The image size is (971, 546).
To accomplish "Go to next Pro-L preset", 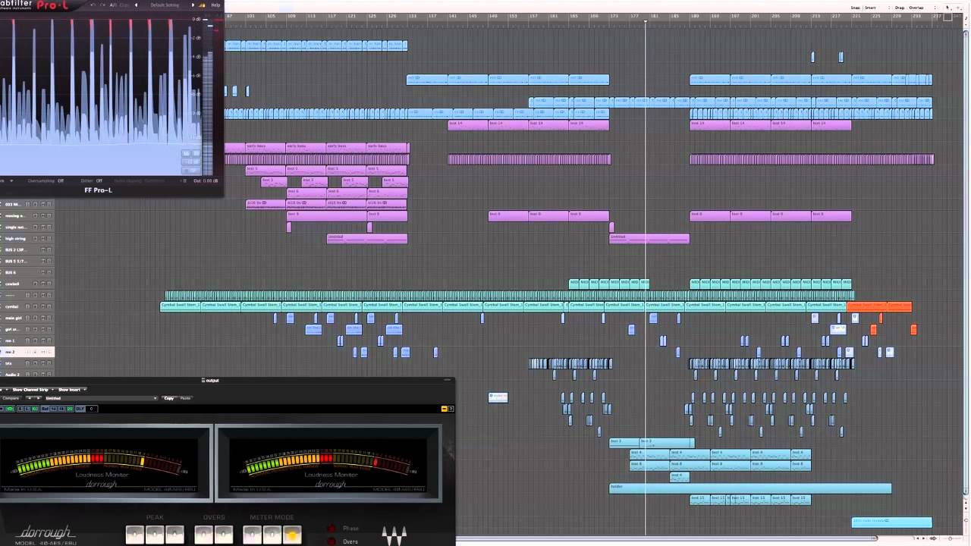I will (x=193, y=5).
